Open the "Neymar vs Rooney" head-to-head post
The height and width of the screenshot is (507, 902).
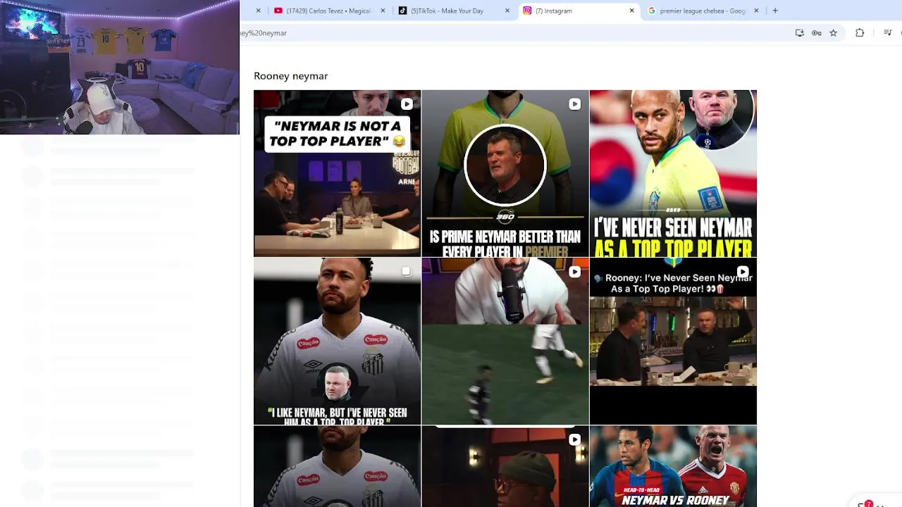tap(673, 466)
